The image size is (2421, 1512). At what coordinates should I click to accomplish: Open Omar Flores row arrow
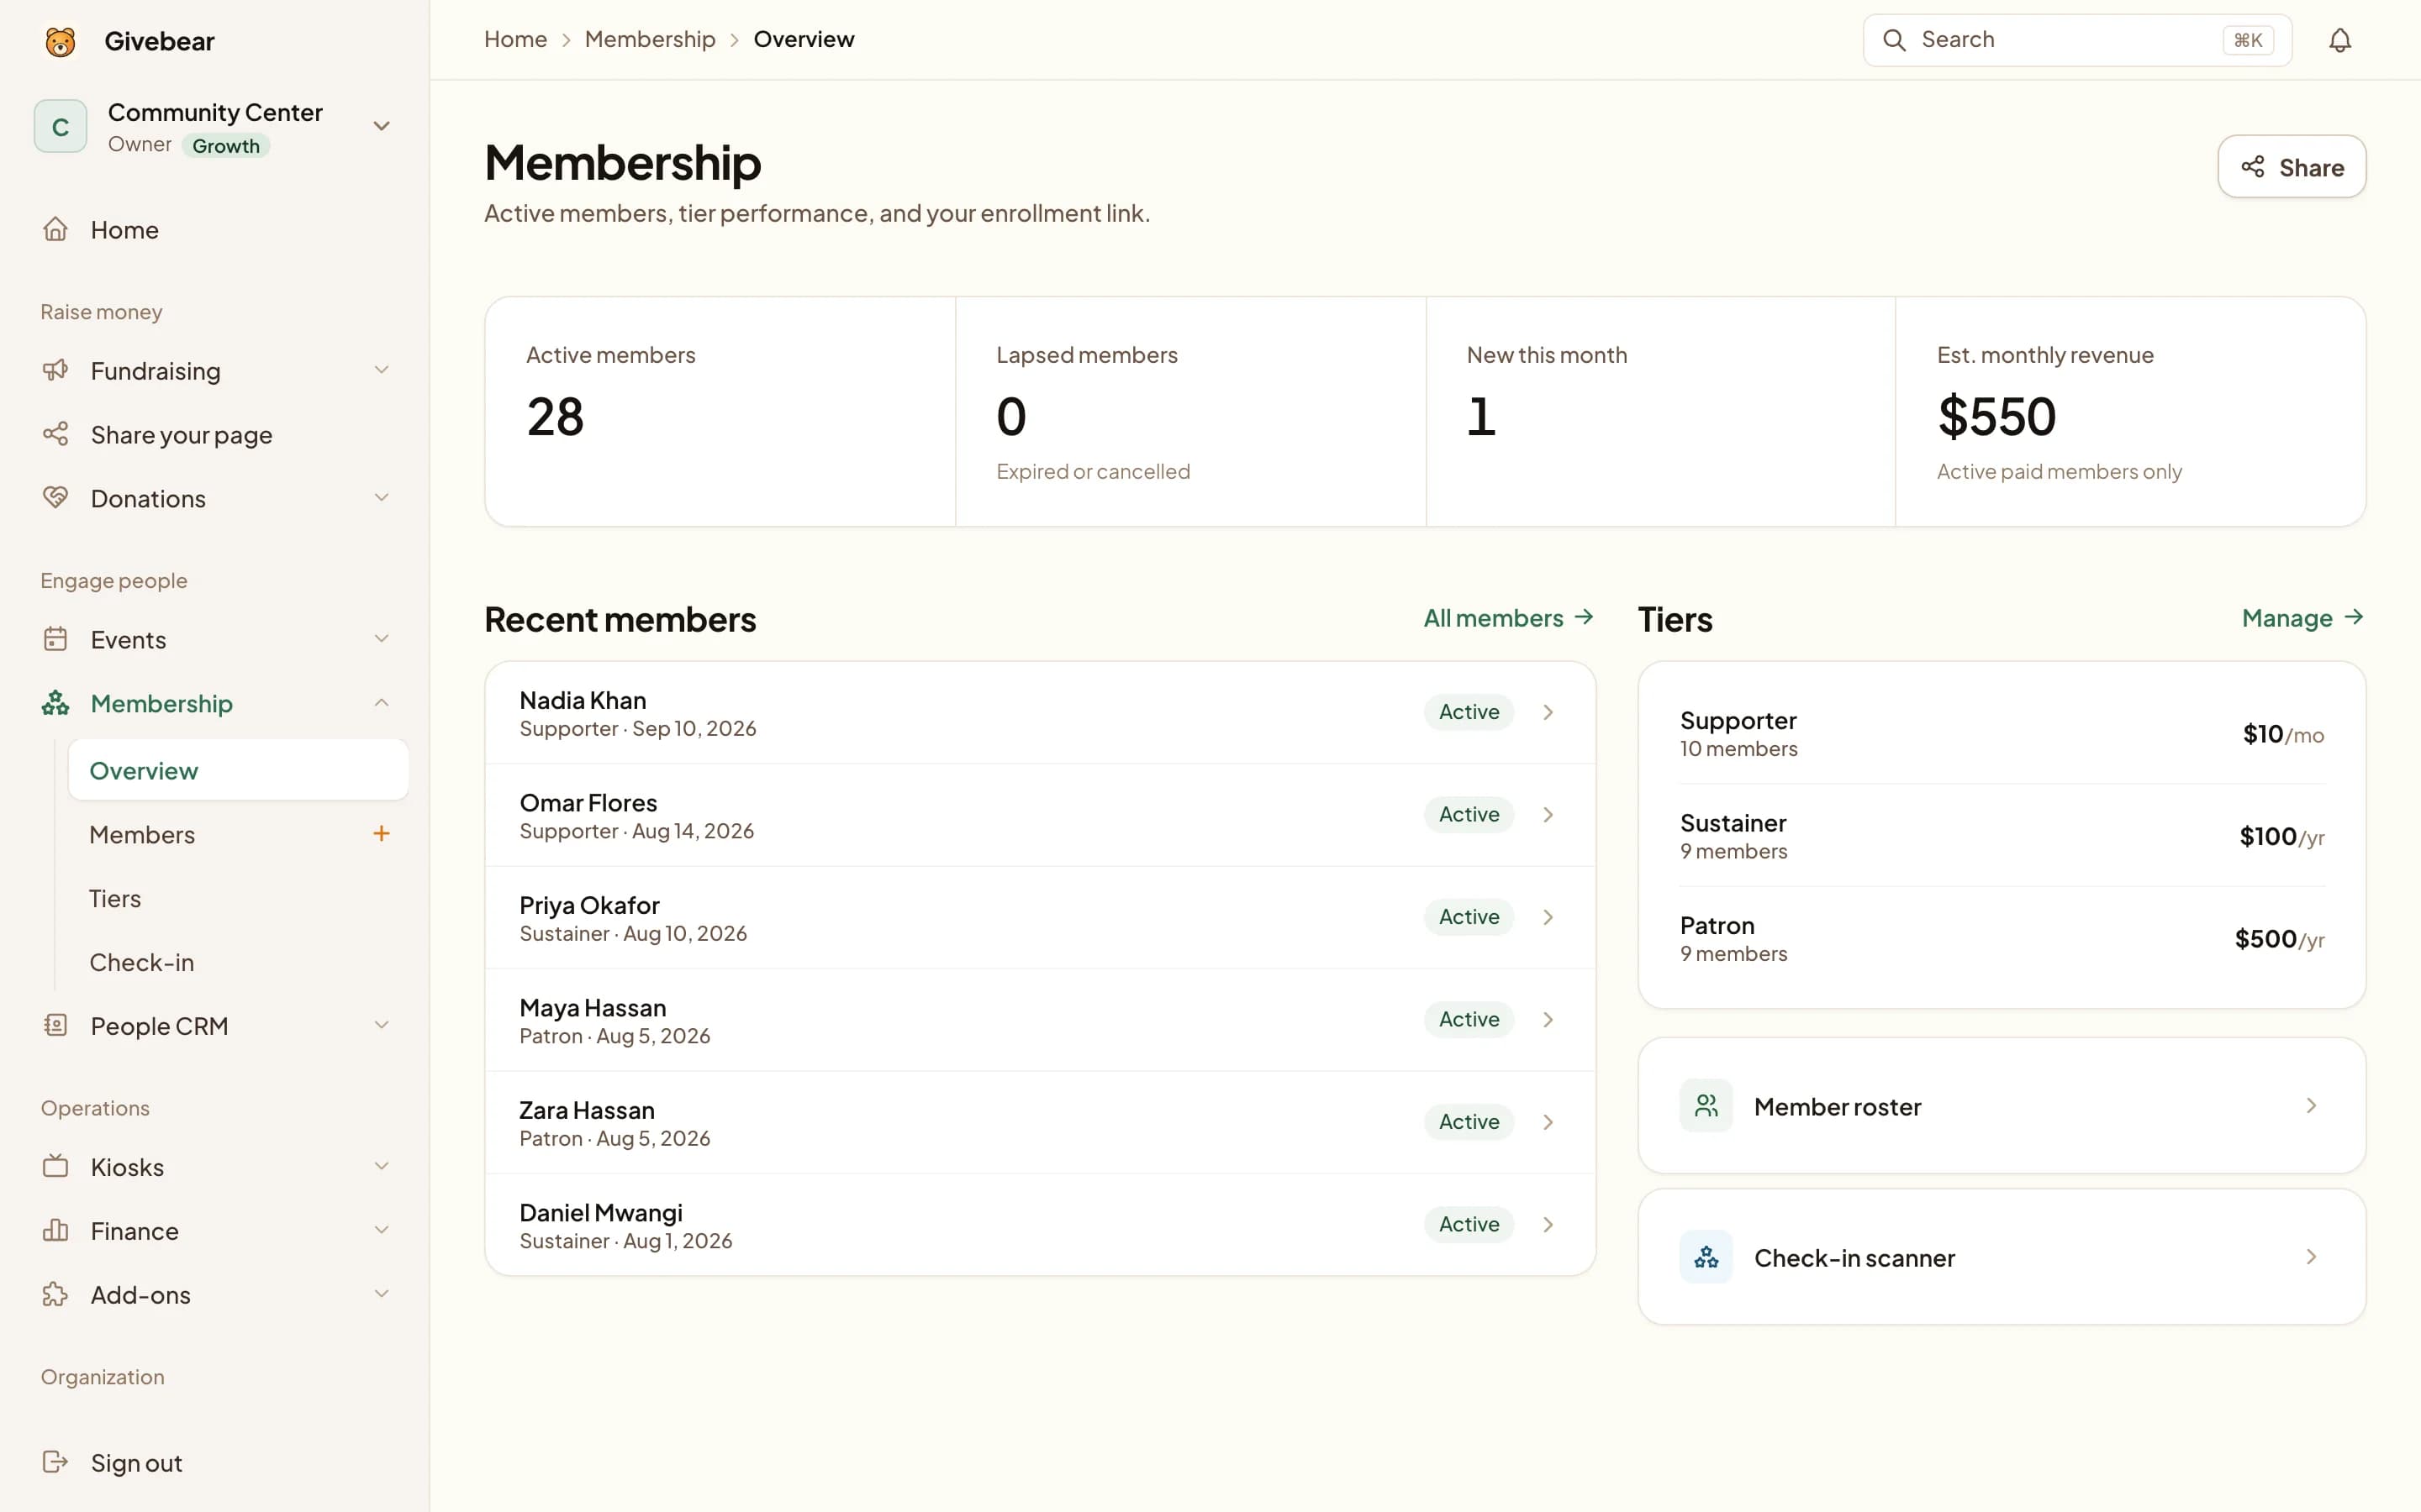1548,815
